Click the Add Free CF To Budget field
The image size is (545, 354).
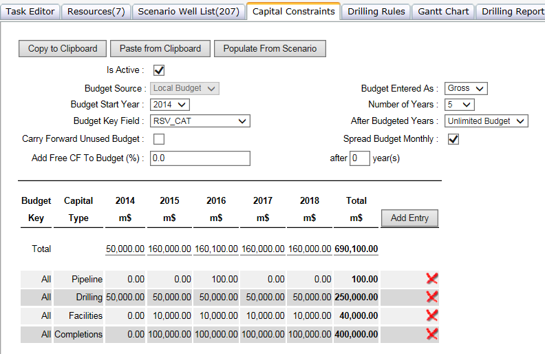coord(200,158)
